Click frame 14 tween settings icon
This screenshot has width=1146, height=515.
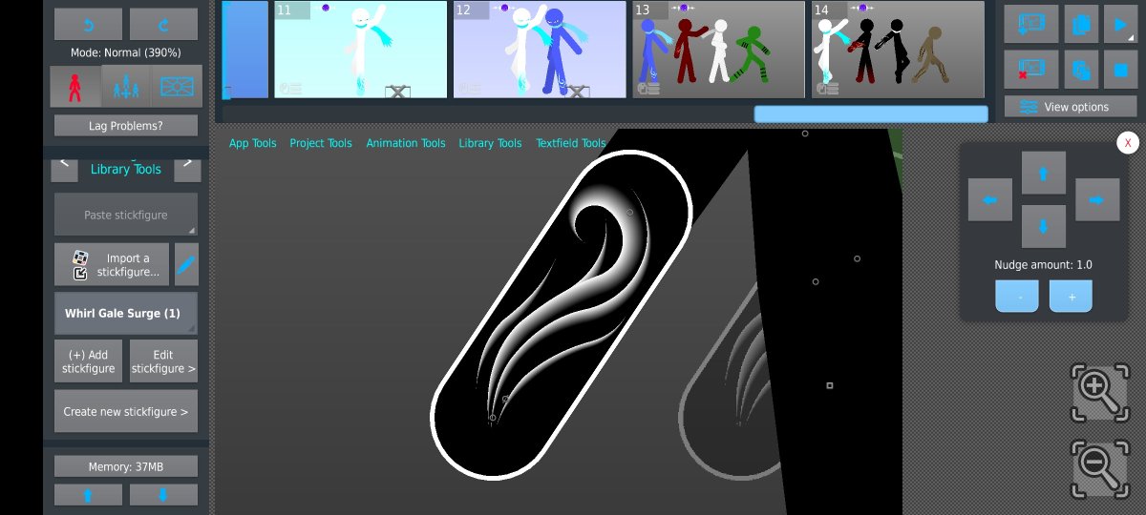[x=827, y=89]
